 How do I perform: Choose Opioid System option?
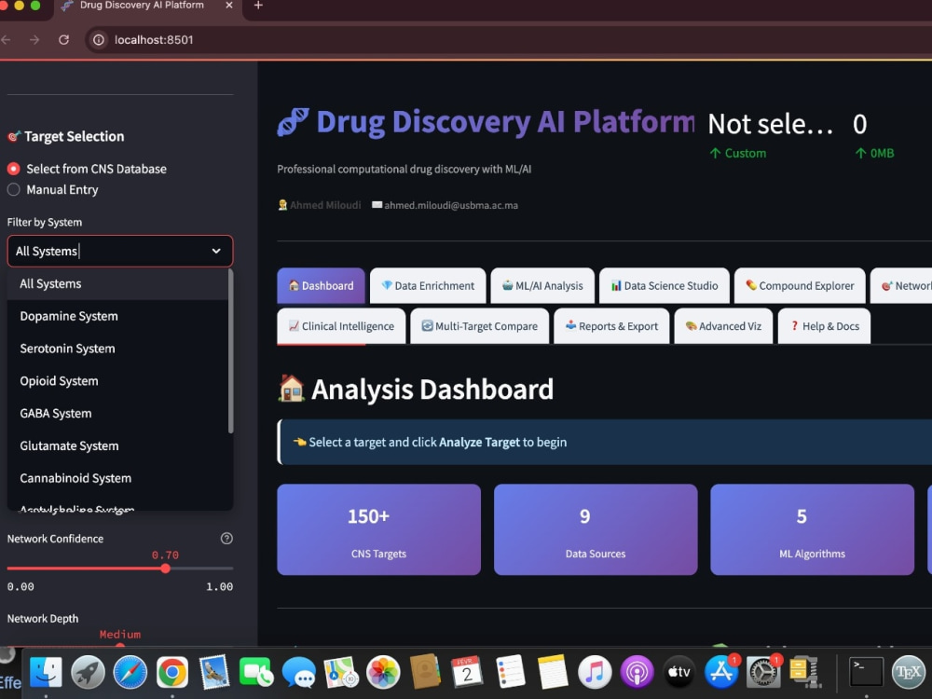[x=117, y=381]
